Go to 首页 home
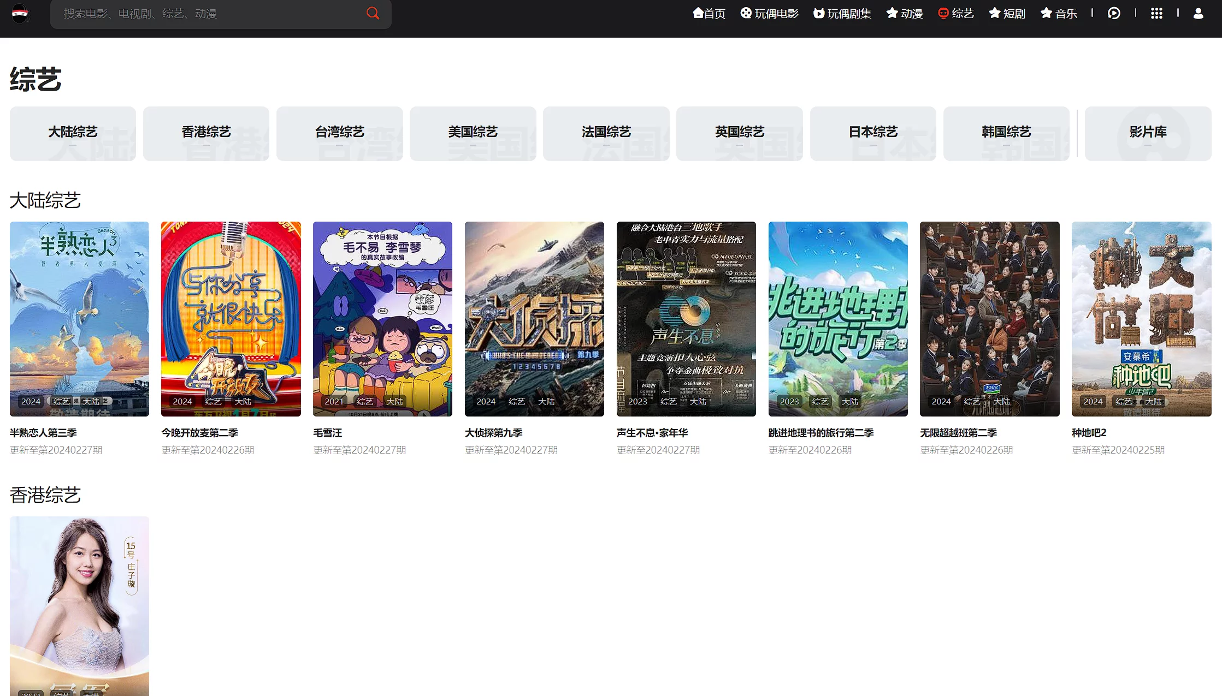The width and height of the screenshot is (1222, 696). pyautogui.click(x=709, y=13)
